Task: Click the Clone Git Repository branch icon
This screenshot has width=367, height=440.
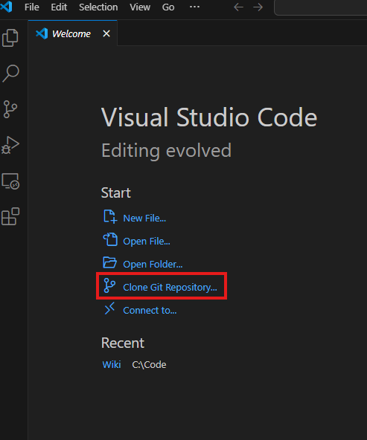Action: (109, 285)
